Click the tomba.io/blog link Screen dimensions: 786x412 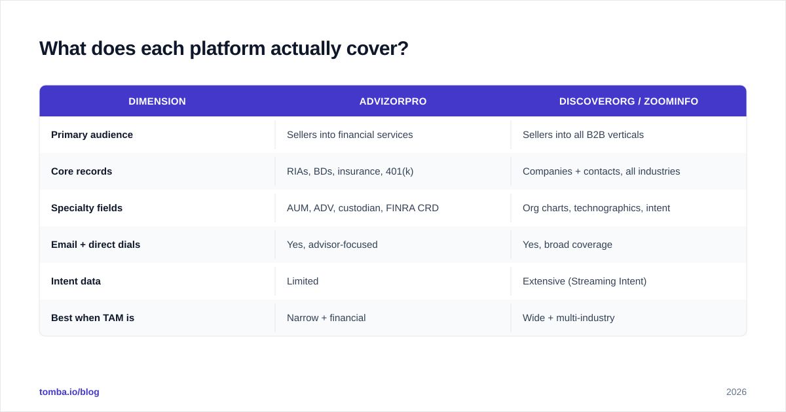click(69, 392)
